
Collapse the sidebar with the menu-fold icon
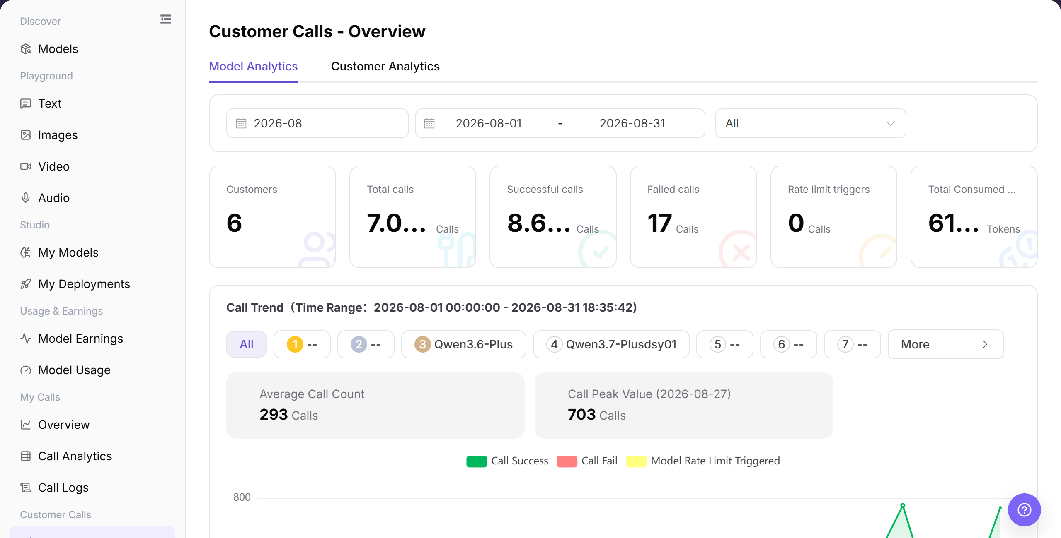166,19
